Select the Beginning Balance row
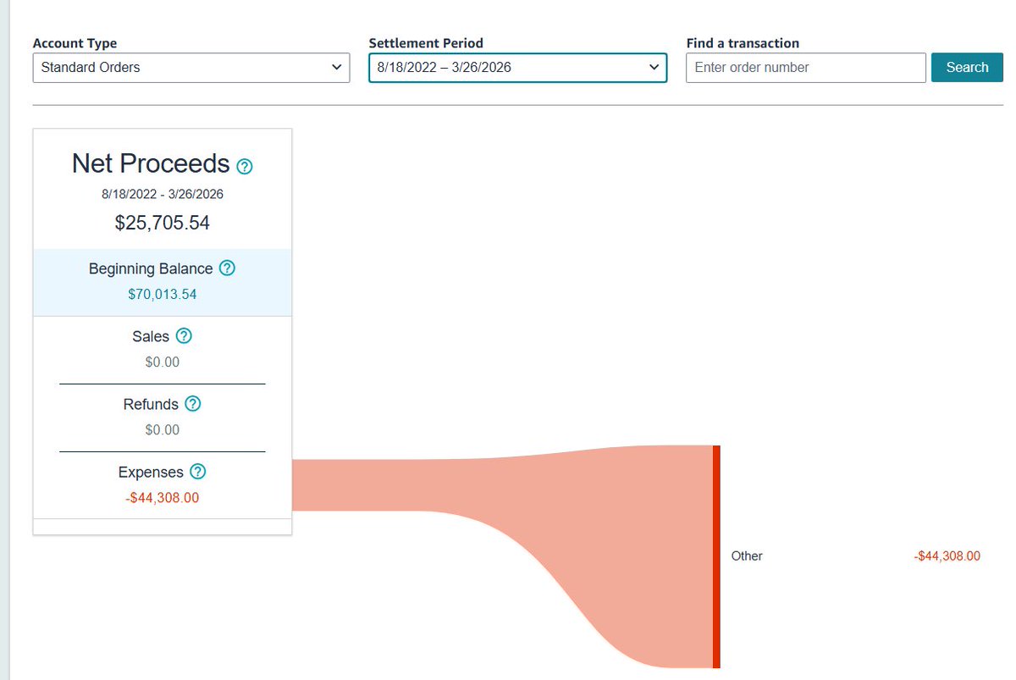This screenshot has width=1016, height=680. point(163,282)
